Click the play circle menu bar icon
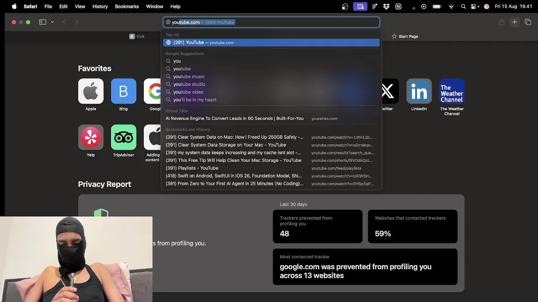The image size is (538, 302). click(424, 6)
